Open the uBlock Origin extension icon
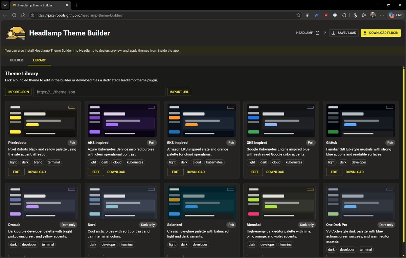Screen dimensions: 406x258 [x=326, y=15]
